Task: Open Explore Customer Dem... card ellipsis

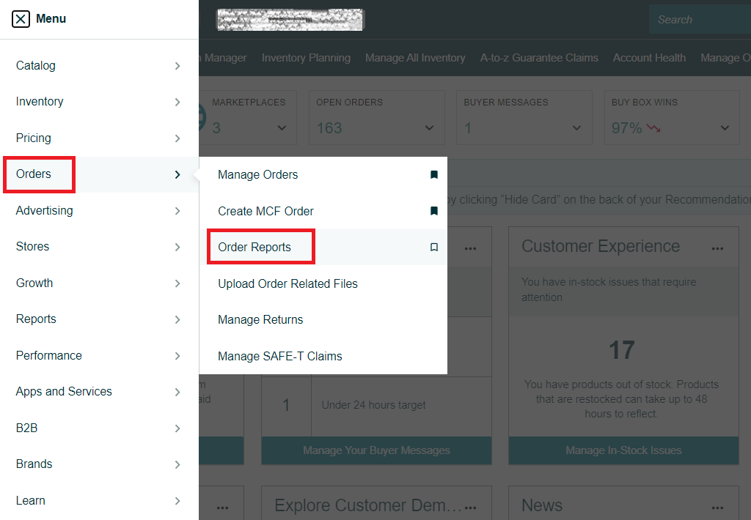Action: [470, 508]
